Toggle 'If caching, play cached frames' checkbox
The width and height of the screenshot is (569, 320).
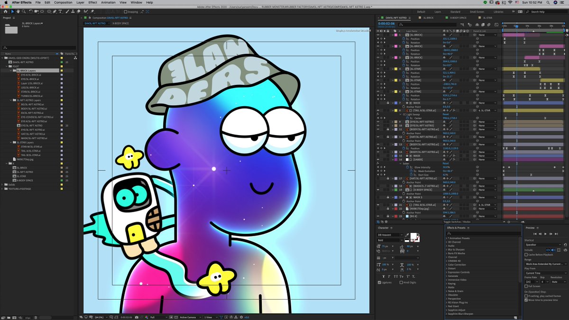(526, 296)
